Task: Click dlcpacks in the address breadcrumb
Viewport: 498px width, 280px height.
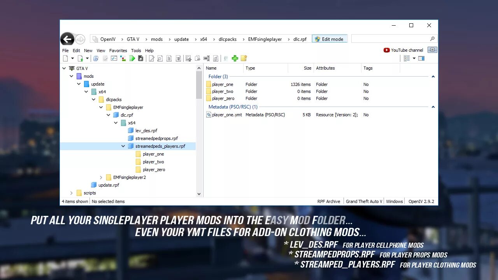Action: [228, 39]
